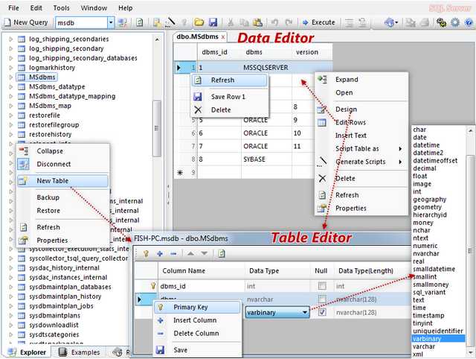
Task: Select the MSdbms table in tree
Action: pos(42,77)
